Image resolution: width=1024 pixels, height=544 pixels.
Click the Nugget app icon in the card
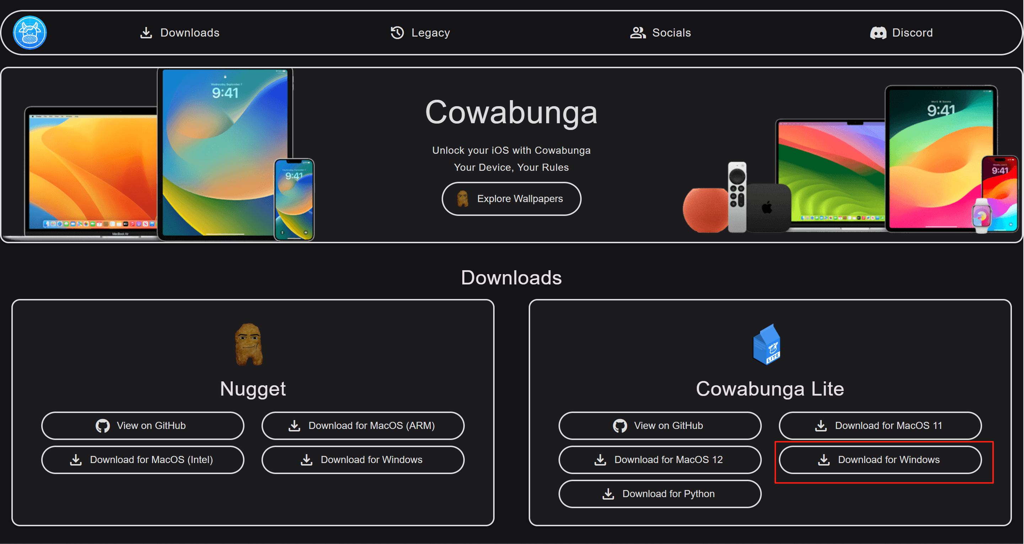point(249,344)
